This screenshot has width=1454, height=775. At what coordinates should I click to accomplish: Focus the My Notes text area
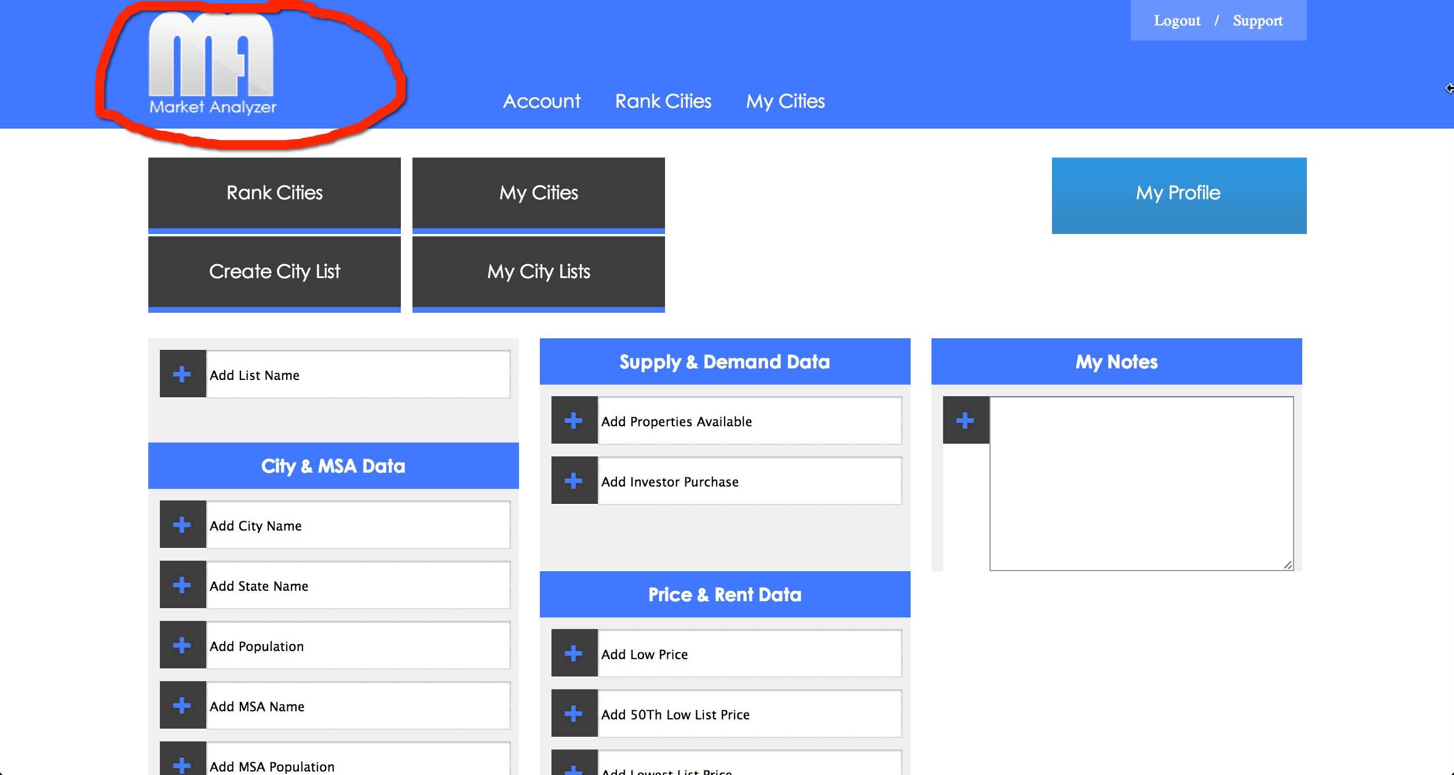click(x=1141, y=484)
